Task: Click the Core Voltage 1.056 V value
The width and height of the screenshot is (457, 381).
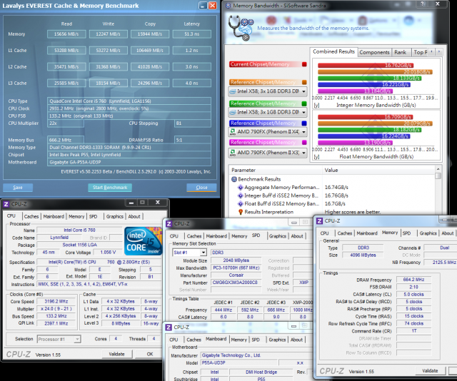Action: tap(108, 253)
